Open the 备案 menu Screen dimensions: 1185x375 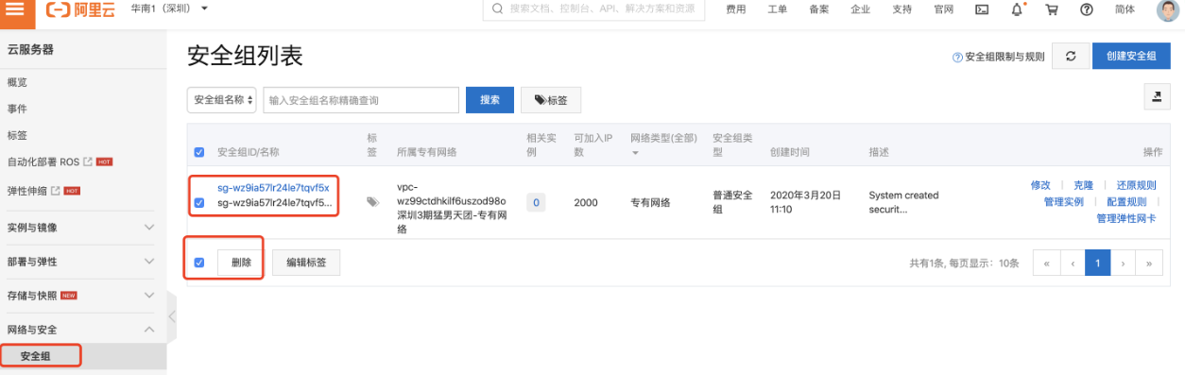[x=818, y=9]
